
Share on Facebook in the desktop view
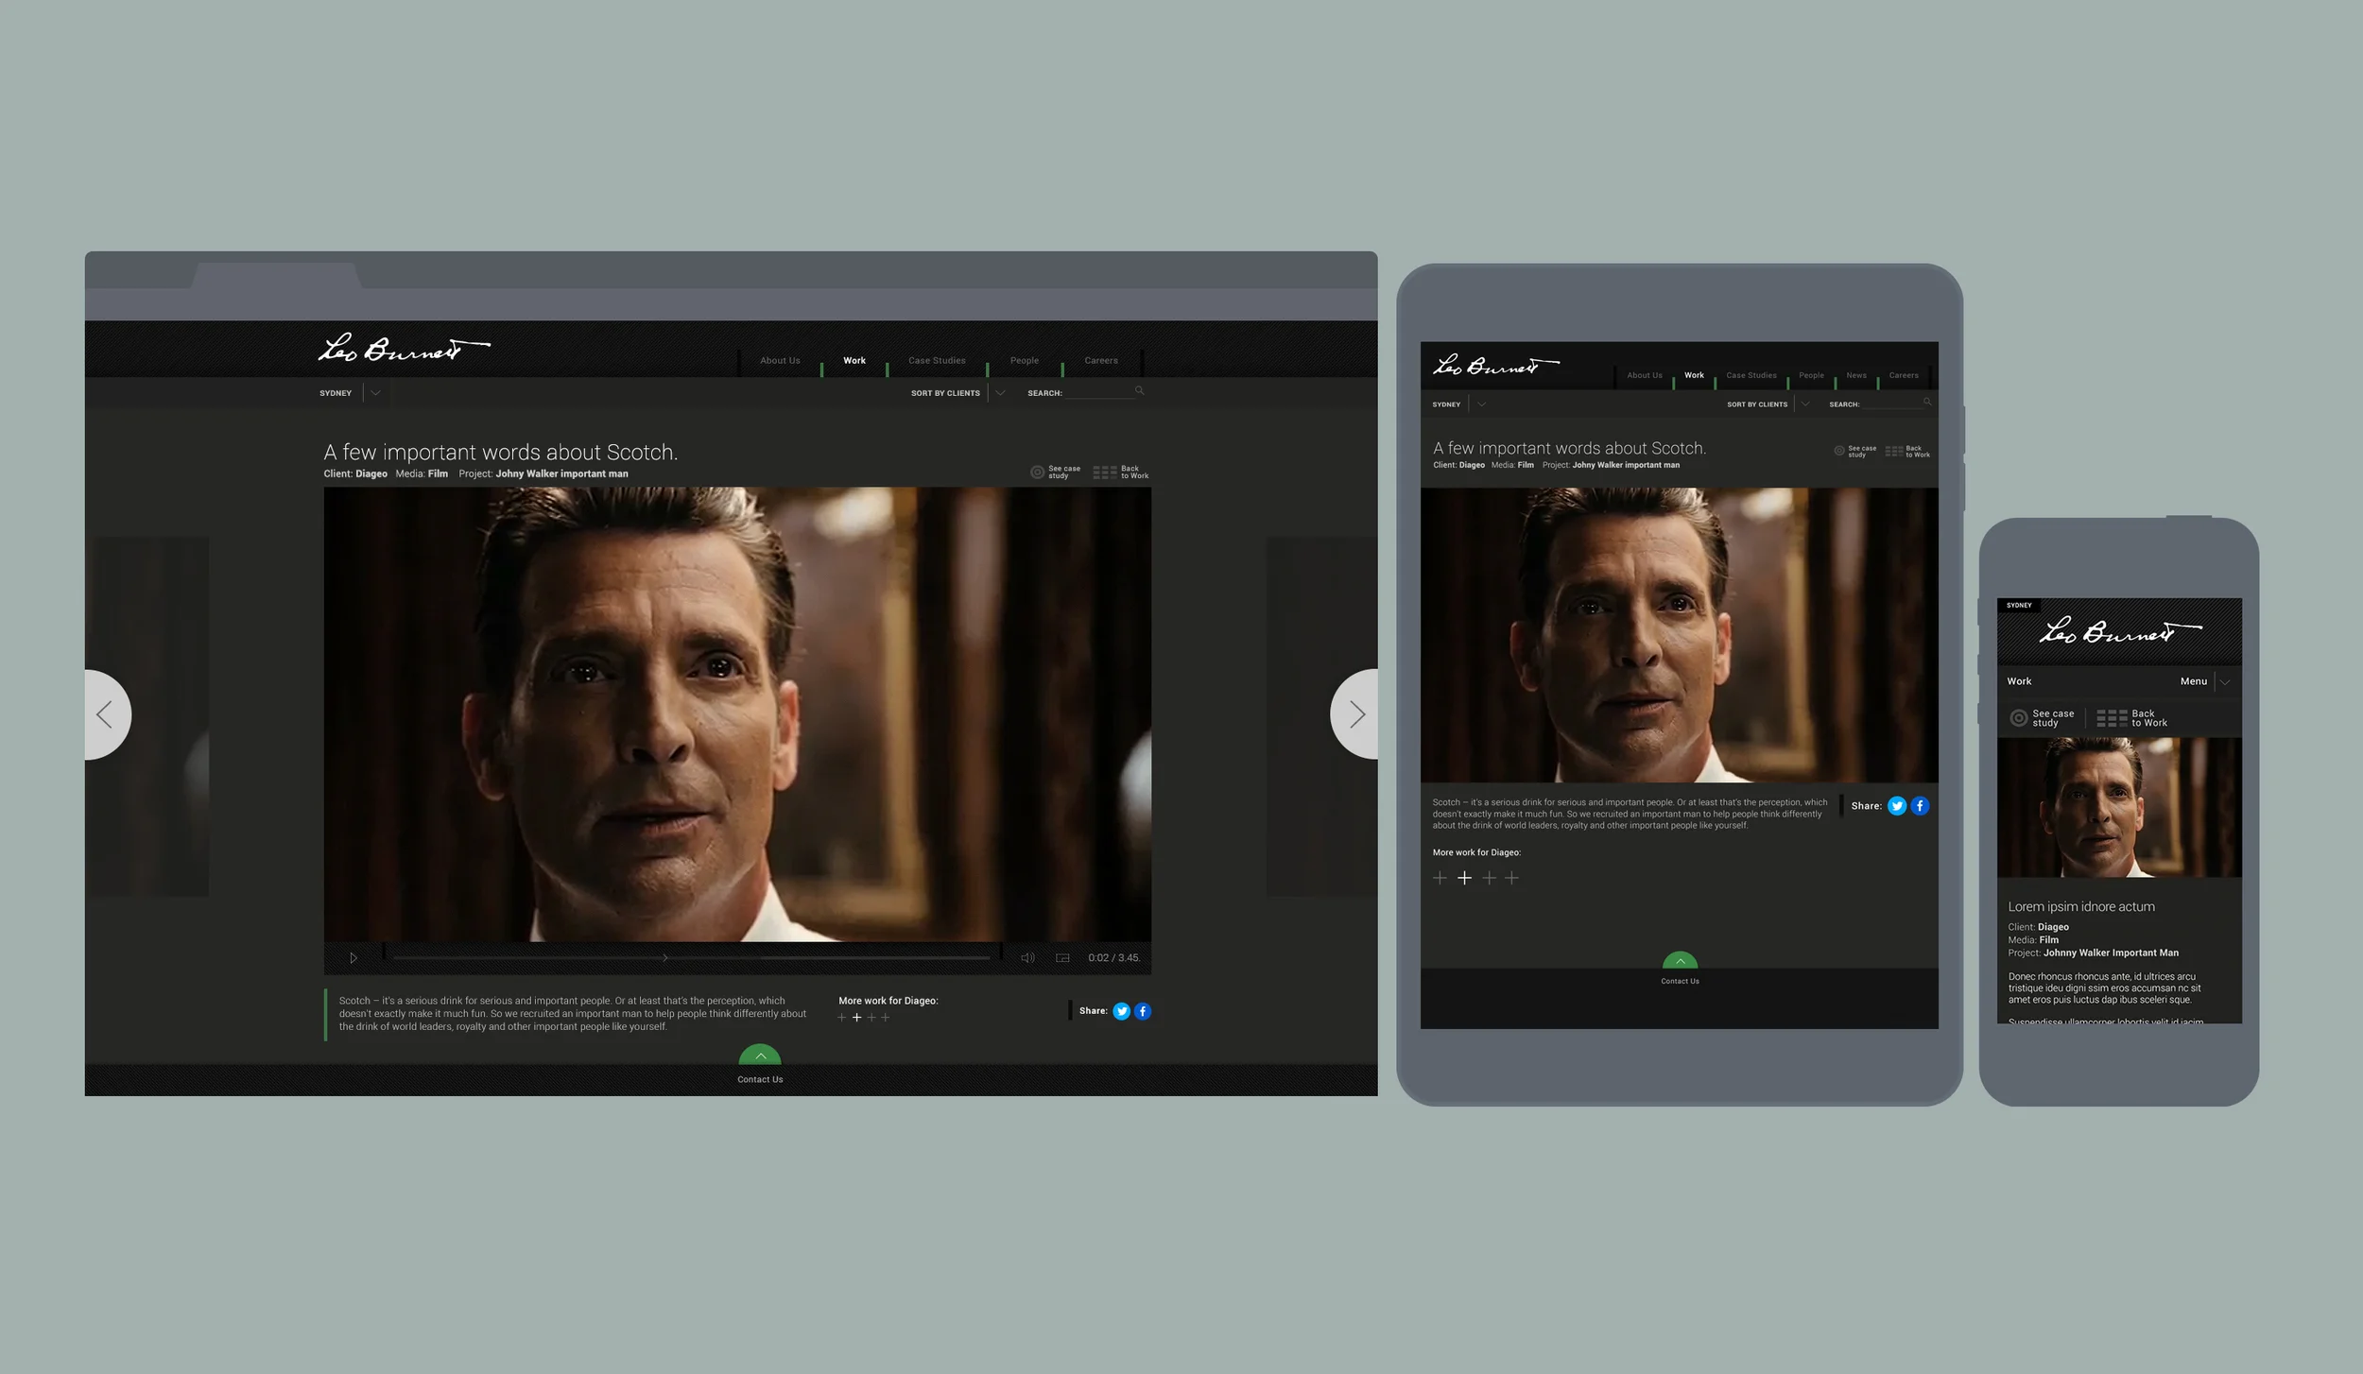(x=1142, y=1011)
